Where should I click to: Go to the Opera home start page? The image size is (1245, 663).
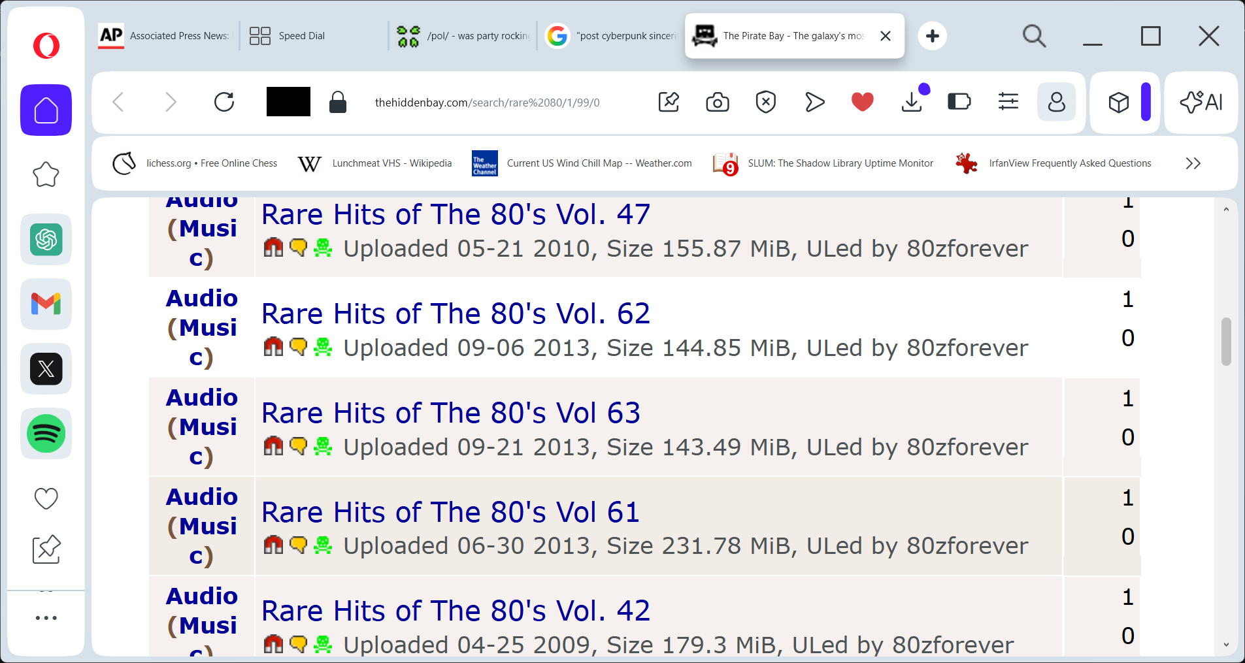pos(46,110)
